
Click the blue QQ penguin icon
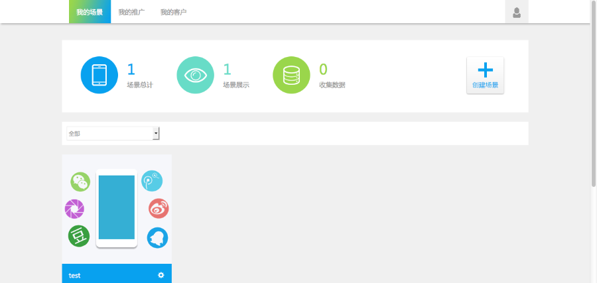click(157, 238)
